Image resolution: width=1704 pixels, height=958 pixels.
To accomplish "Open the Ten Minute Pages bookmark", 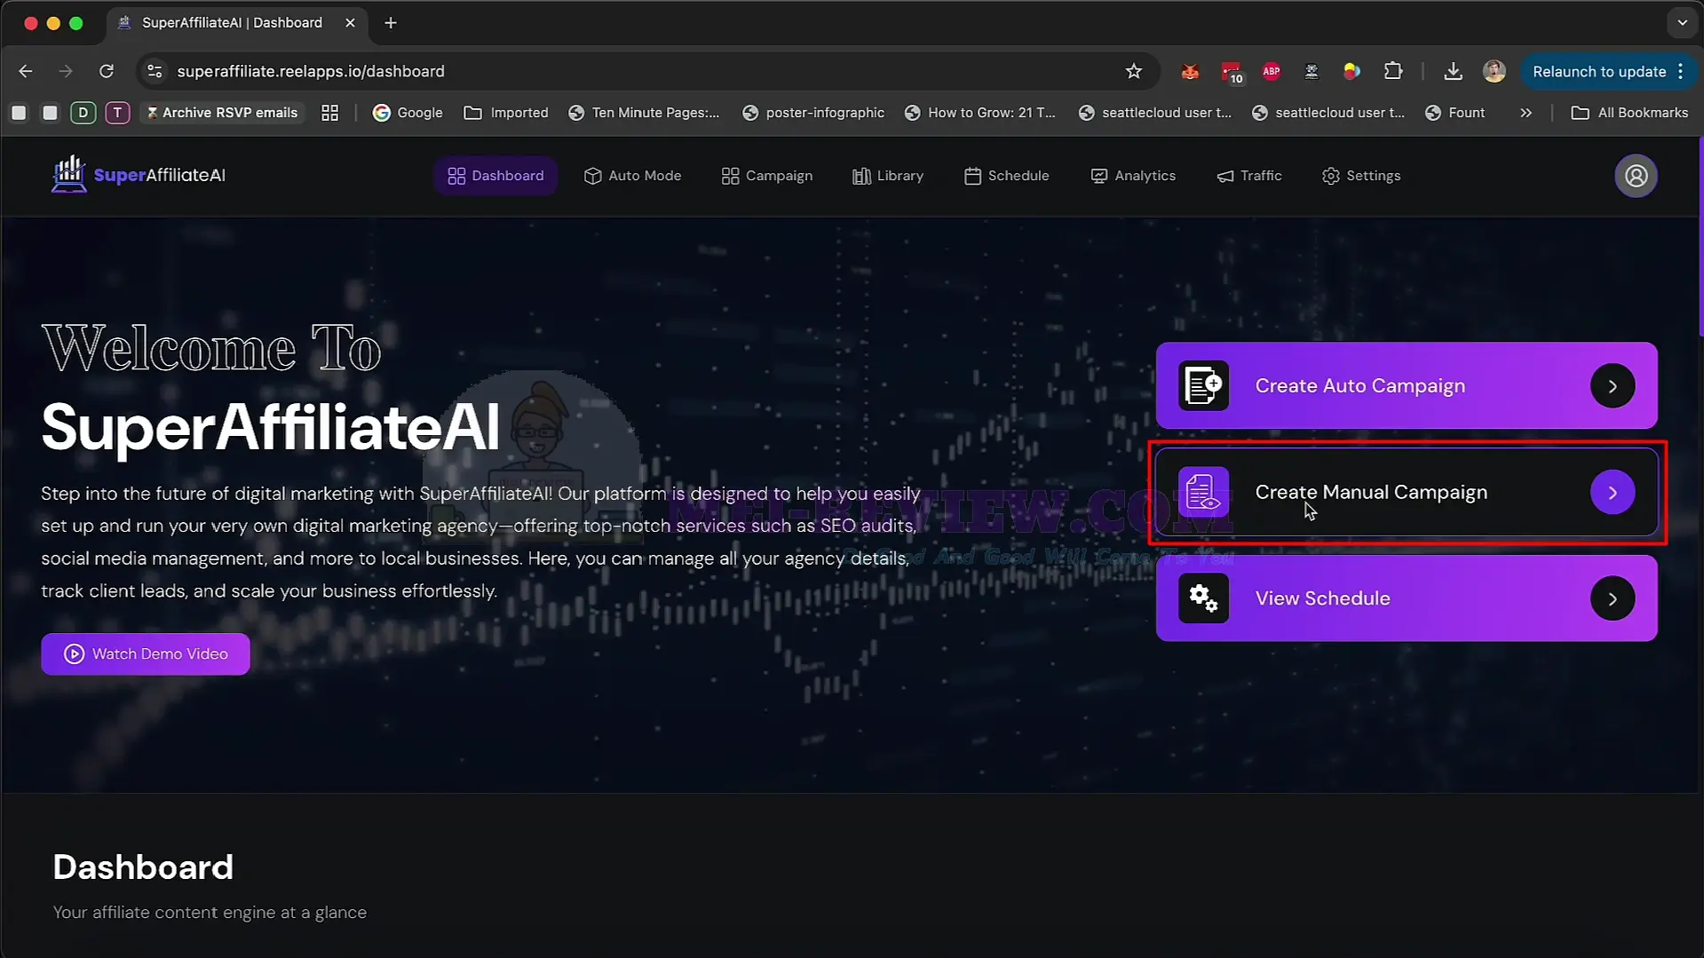I will click(x=644, y=113).
